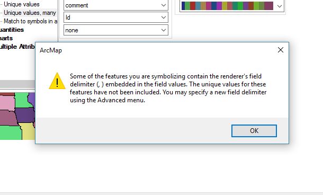The image size is (323, 195).
Task: Select the Multiple Attributes category
Action: [x=17, y=47]
